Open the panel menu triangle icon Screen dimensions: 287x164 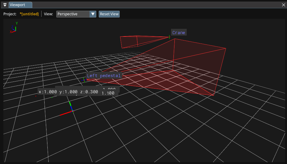point(5,5)
